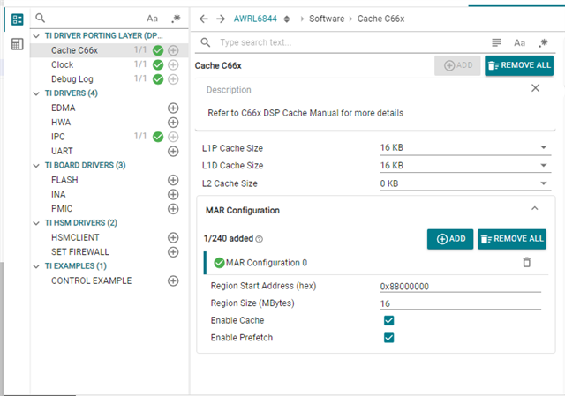Click the Software breadcrumb item

(326, 19)
